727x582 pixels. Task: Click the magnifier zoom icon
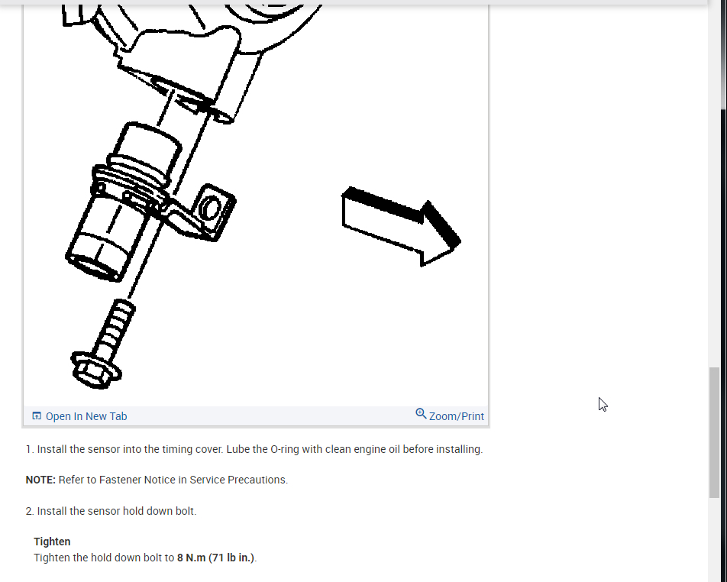click(x=421, y=413)
